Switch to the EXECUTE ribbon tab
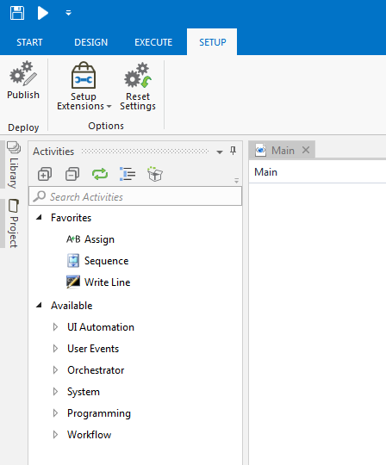Viewport: 386px width, 465px height. click(x=153, y=42)
